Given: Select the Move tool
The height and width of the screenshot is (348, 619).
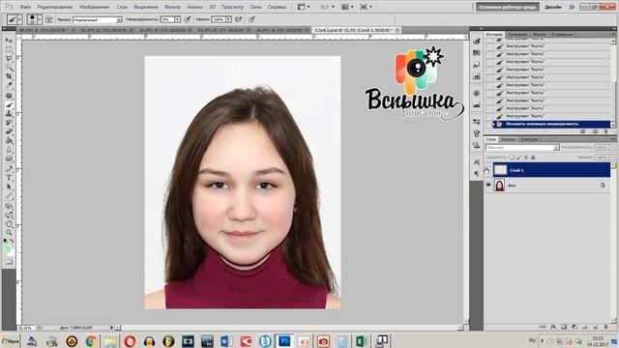Looking at the screenshot, I should [x=9, y=41].
